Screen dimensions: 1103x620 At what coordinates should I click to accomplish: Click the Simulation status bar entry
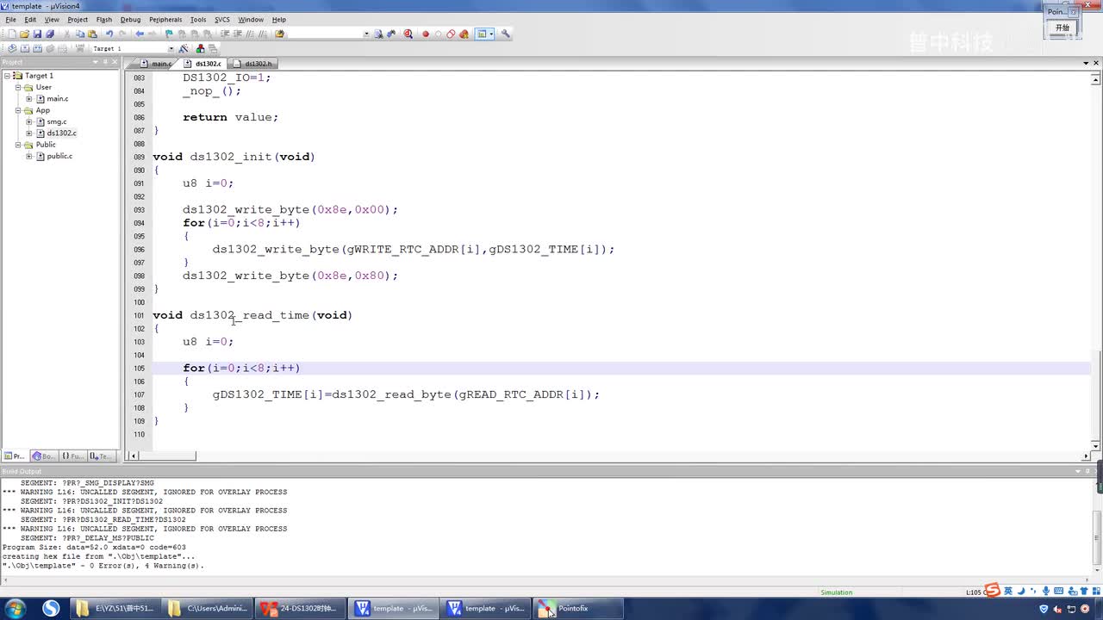[x=836, y=592]
